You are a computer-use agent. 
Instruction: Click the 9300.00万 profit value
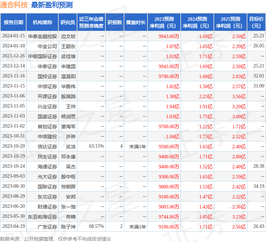coord(169,176)
